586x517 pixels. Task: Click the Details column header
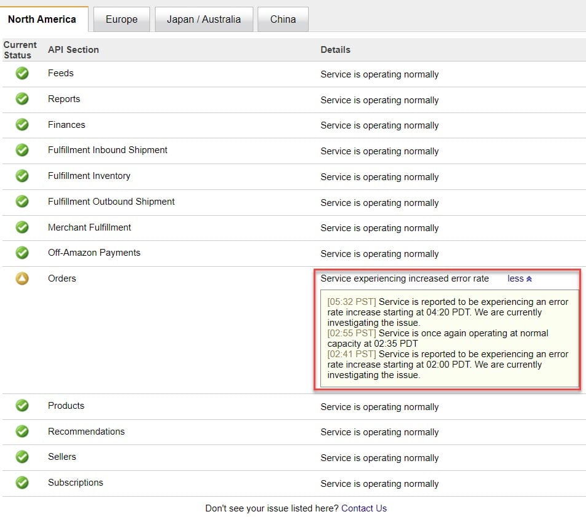click(x=335, y=50)
